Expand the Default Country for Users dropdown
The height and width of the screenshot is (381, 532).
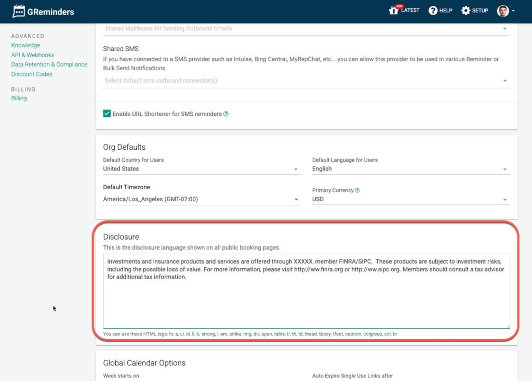point(202,169)
